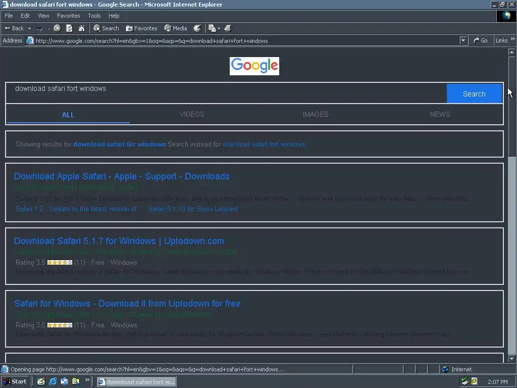Open the Favorites pane from toolbar
Viewport: 517px width, 388px height.
(141, 28)
